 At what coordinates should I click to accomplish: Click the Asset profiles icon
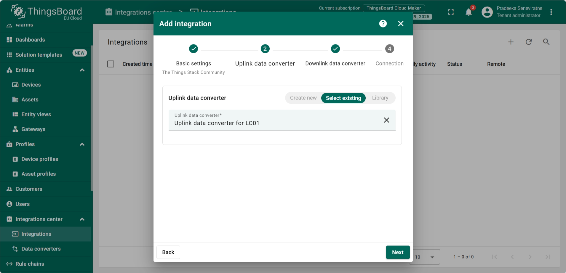(x=15, y=174)
